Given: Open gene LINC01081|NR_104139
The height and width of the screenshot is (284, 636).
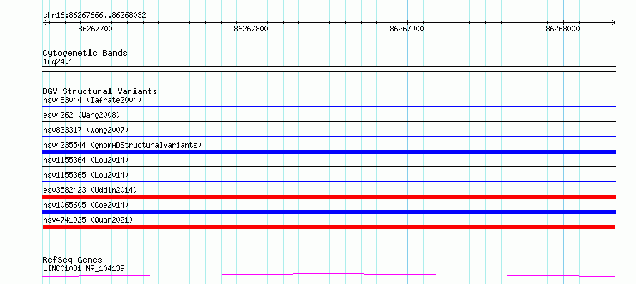Looking at the screenshot, I should coord(84,268).
